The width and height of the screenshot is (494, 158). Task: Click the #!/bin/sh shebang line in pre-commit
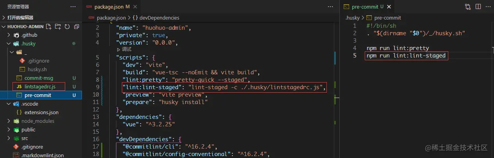(380, 26)
